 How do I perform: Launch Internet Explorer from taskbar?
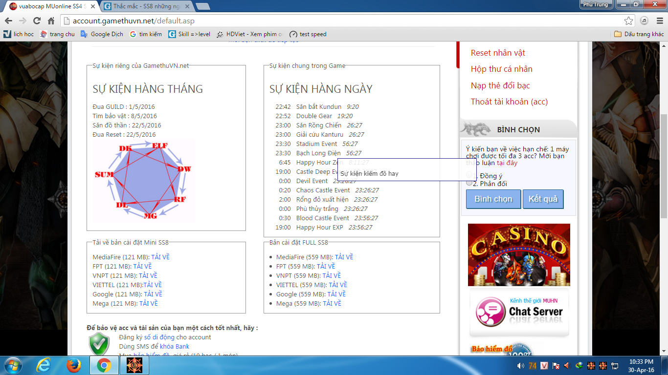point(44,365)
